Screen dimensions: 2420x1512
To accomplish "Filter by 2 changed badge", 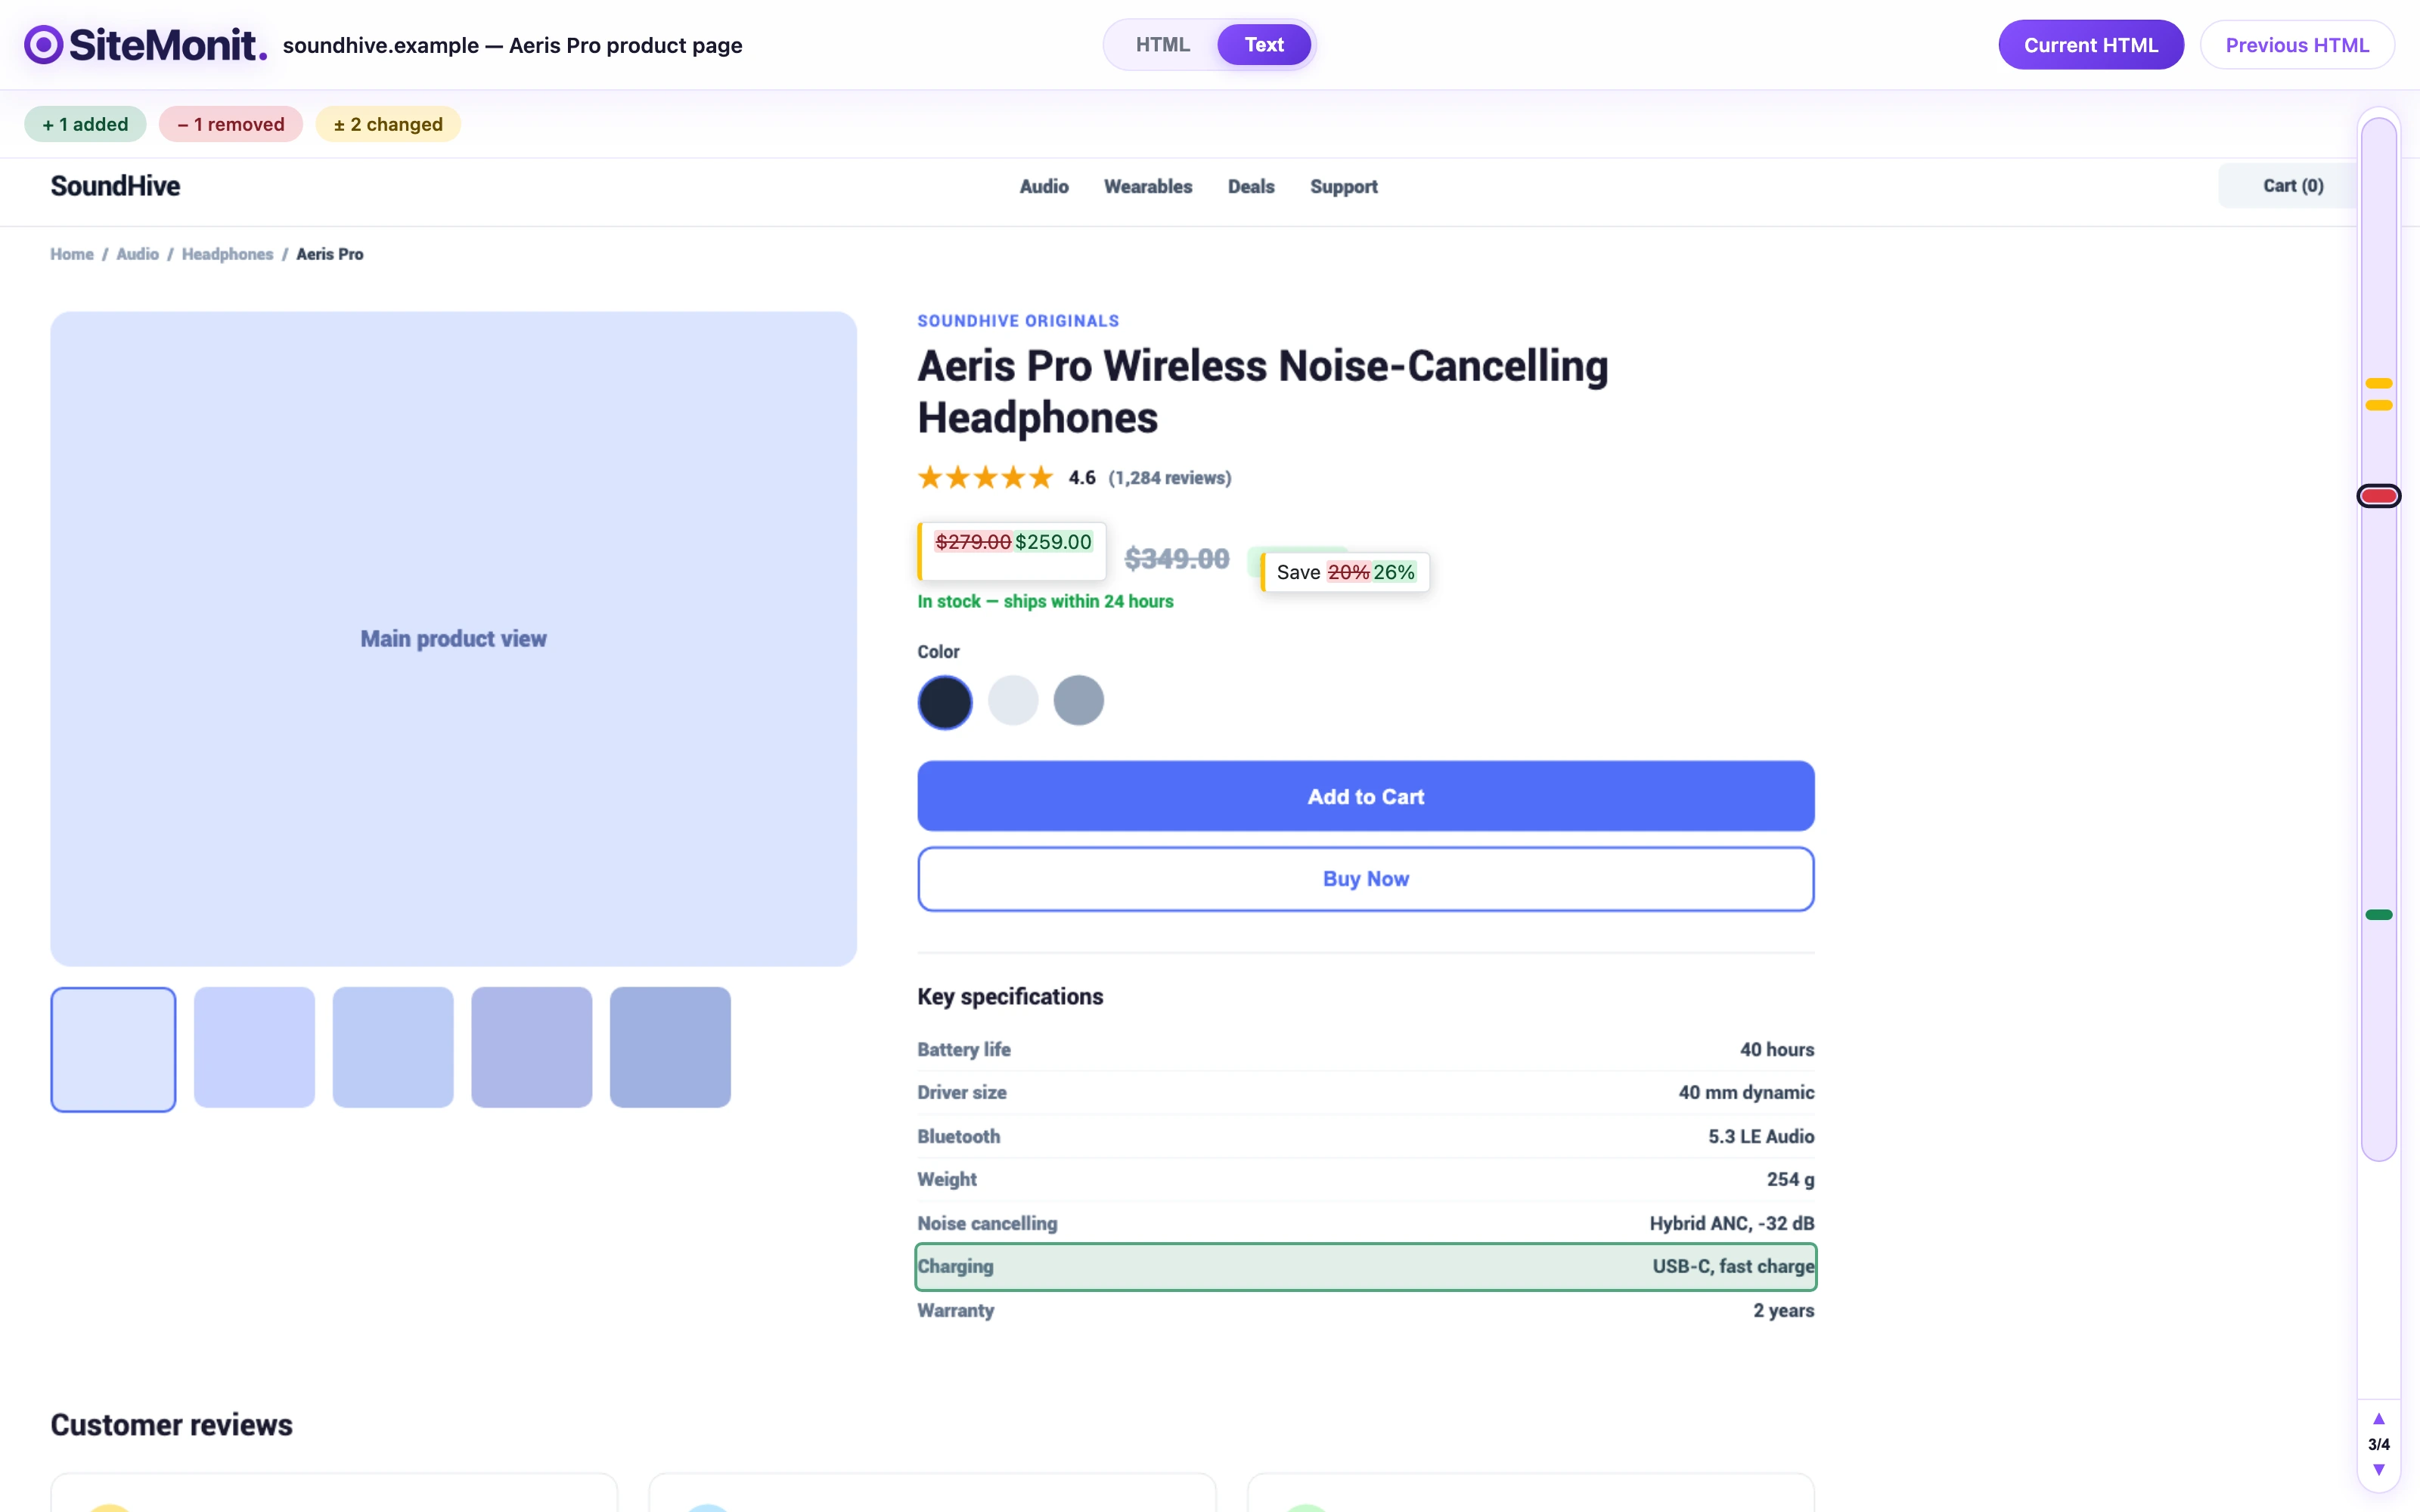I will (x=388, y=124).
